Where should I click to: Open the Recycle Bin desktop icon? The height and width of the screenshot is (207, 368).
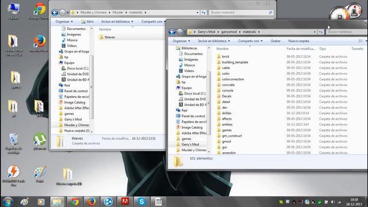tap(14, 143)
